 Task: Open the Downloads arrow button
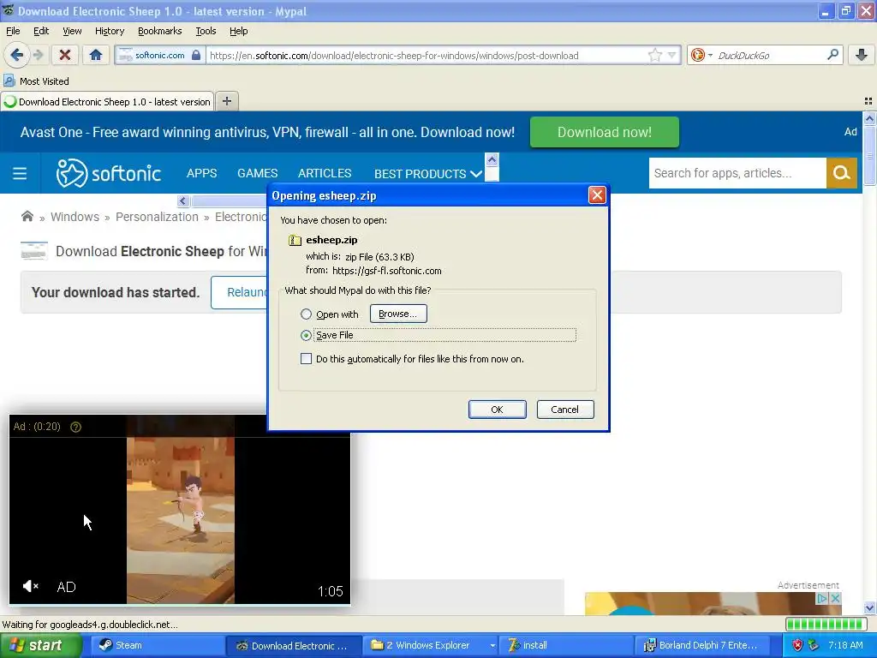(x=862, y=55)
